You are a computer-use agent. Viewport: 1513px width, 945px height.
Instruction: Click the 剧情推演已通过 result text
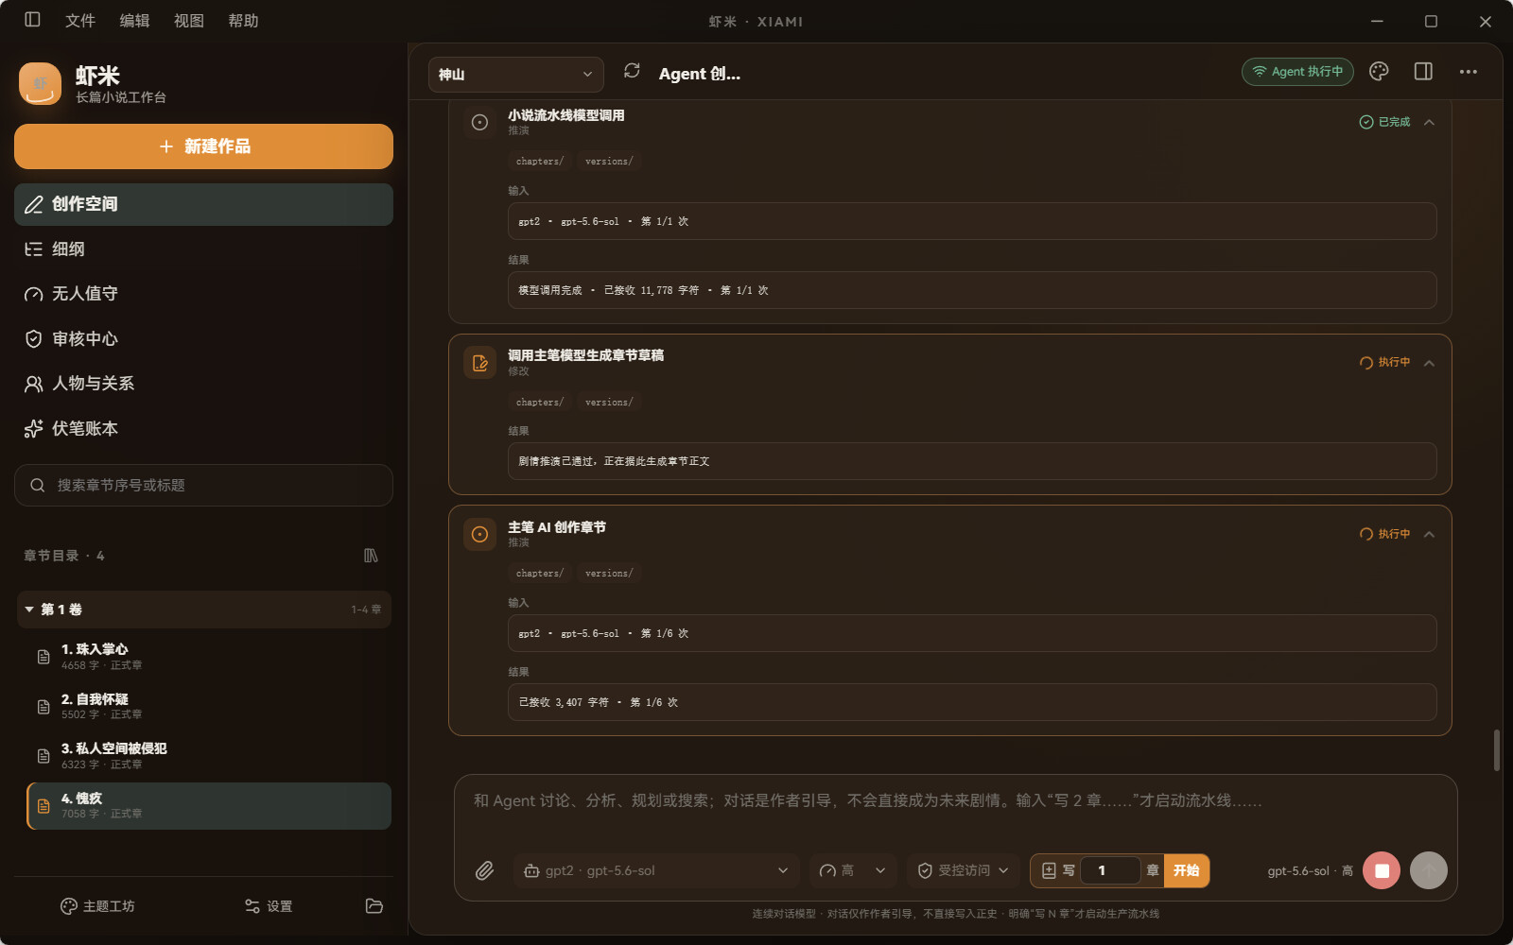point(614,461)
